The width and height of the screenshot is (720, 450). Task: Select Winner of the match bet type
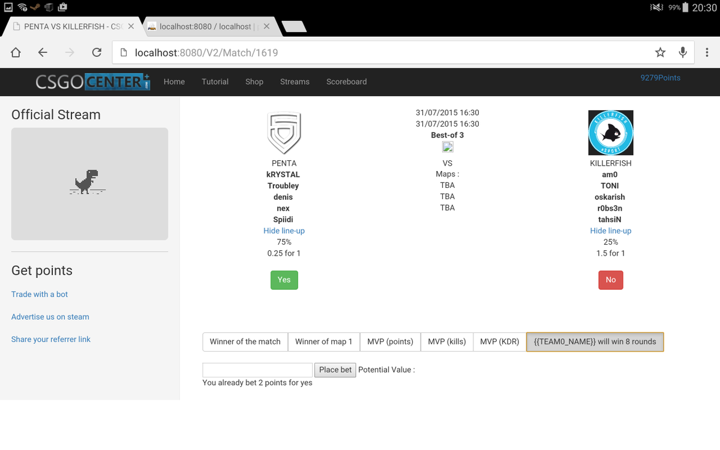point(245,341)
